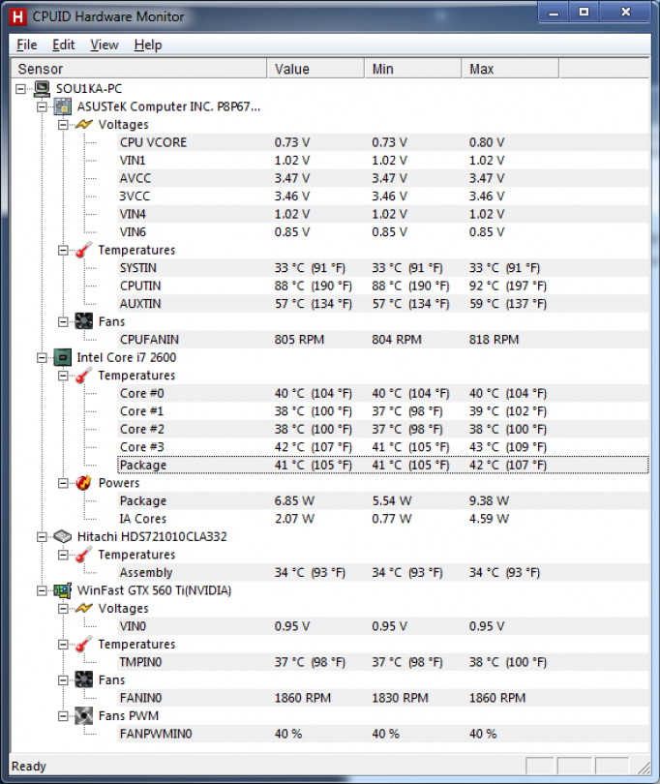The width and height of the screenshot is (660, 784).
Task: Collapse the Intel Core i7 2600 tree node
Action: pos(42,357)
